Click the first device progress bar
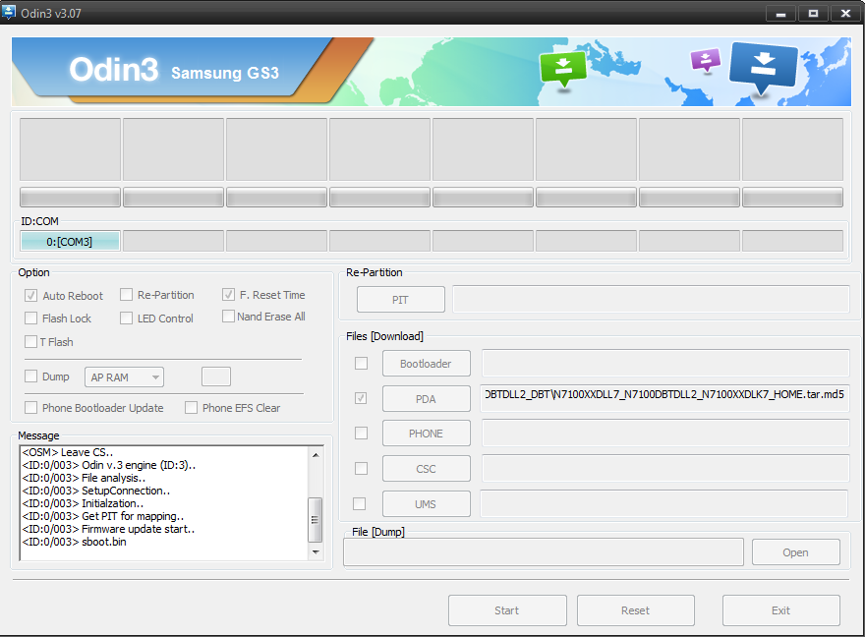The height and width of the screenshot is (637, 865). point(70,198)
